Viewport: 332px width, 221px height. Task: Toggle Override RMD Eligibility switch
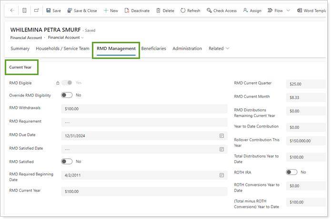[x=67, y=95]
